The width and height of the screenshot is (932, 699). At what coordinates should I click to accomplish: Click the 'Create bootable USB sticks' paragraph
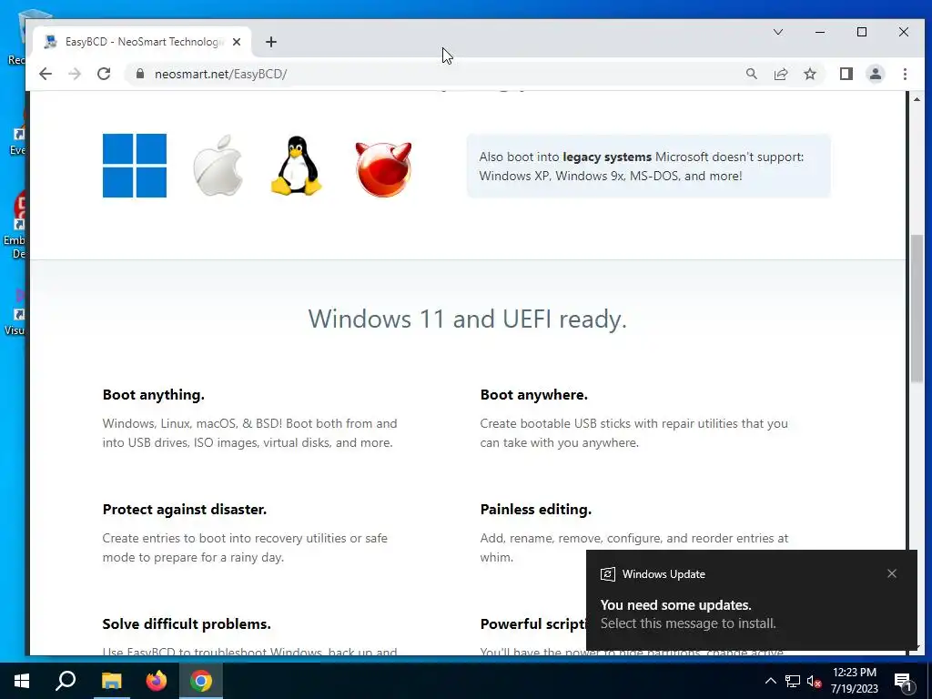(633, 433)
